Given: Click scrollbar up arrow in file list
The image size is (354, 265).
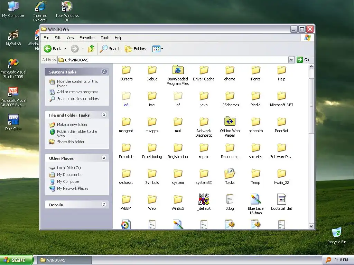Looking at the screenshot, I should click(x=311, y=67).
